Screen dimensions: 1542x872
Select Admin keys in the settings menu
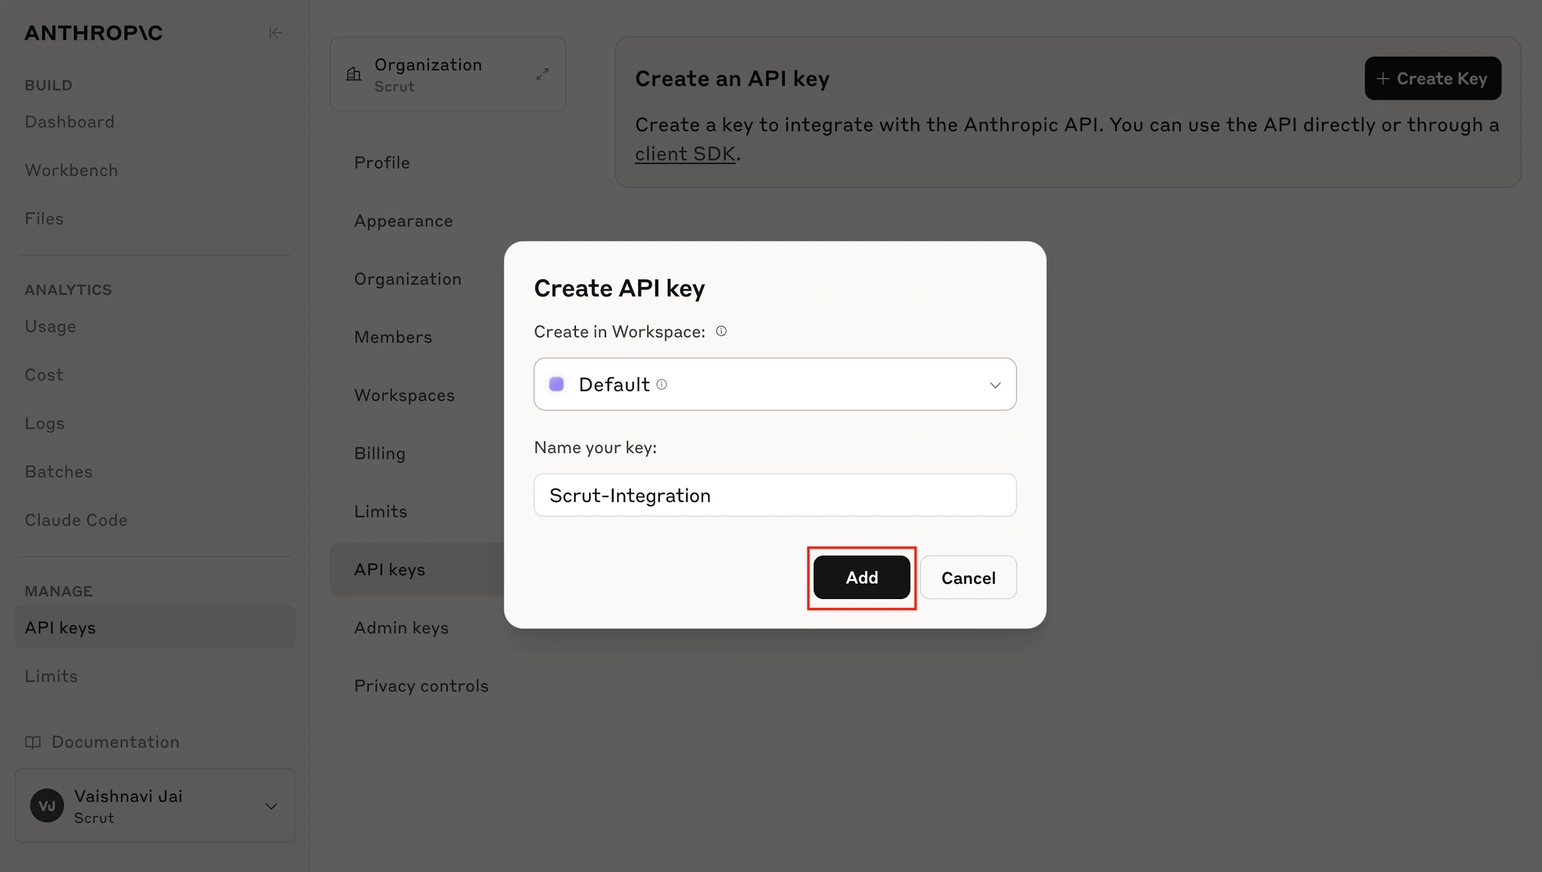pyautogui.click(x=401, y=628)
